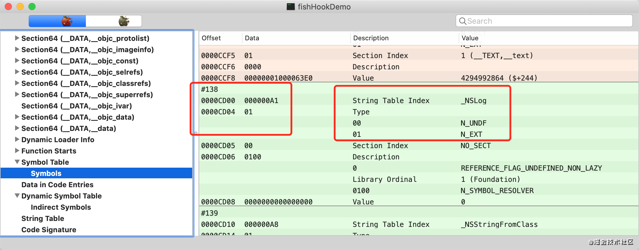Expand Section64 (__DATA,__objc_selrefs)

[17, 72]
